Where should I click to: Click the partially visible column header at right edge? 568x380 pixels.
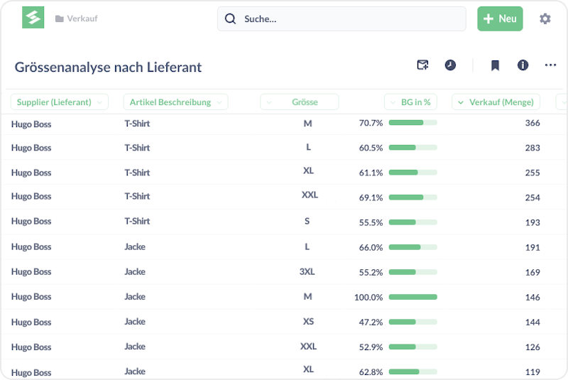click(562, 102)
